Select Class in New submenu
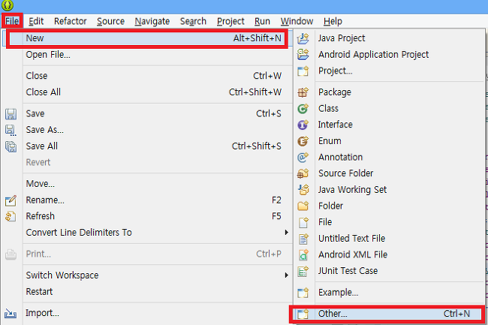 [389, 109]
